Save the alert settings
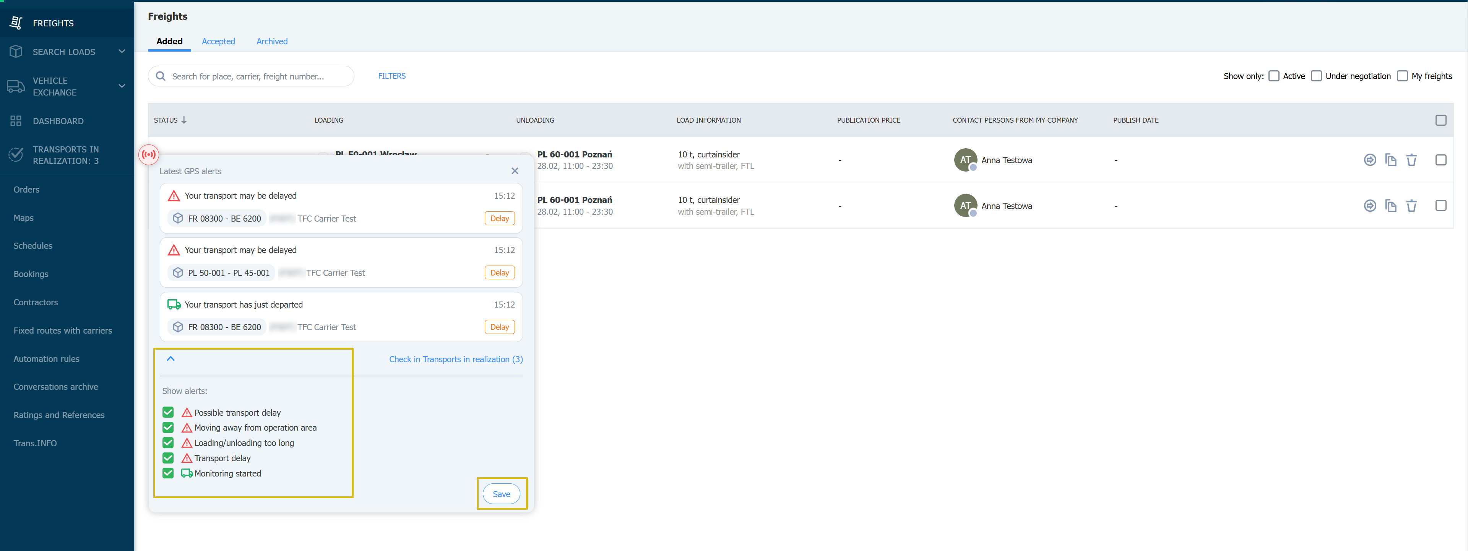This screenshot has height=551, width=1468. 501,494
